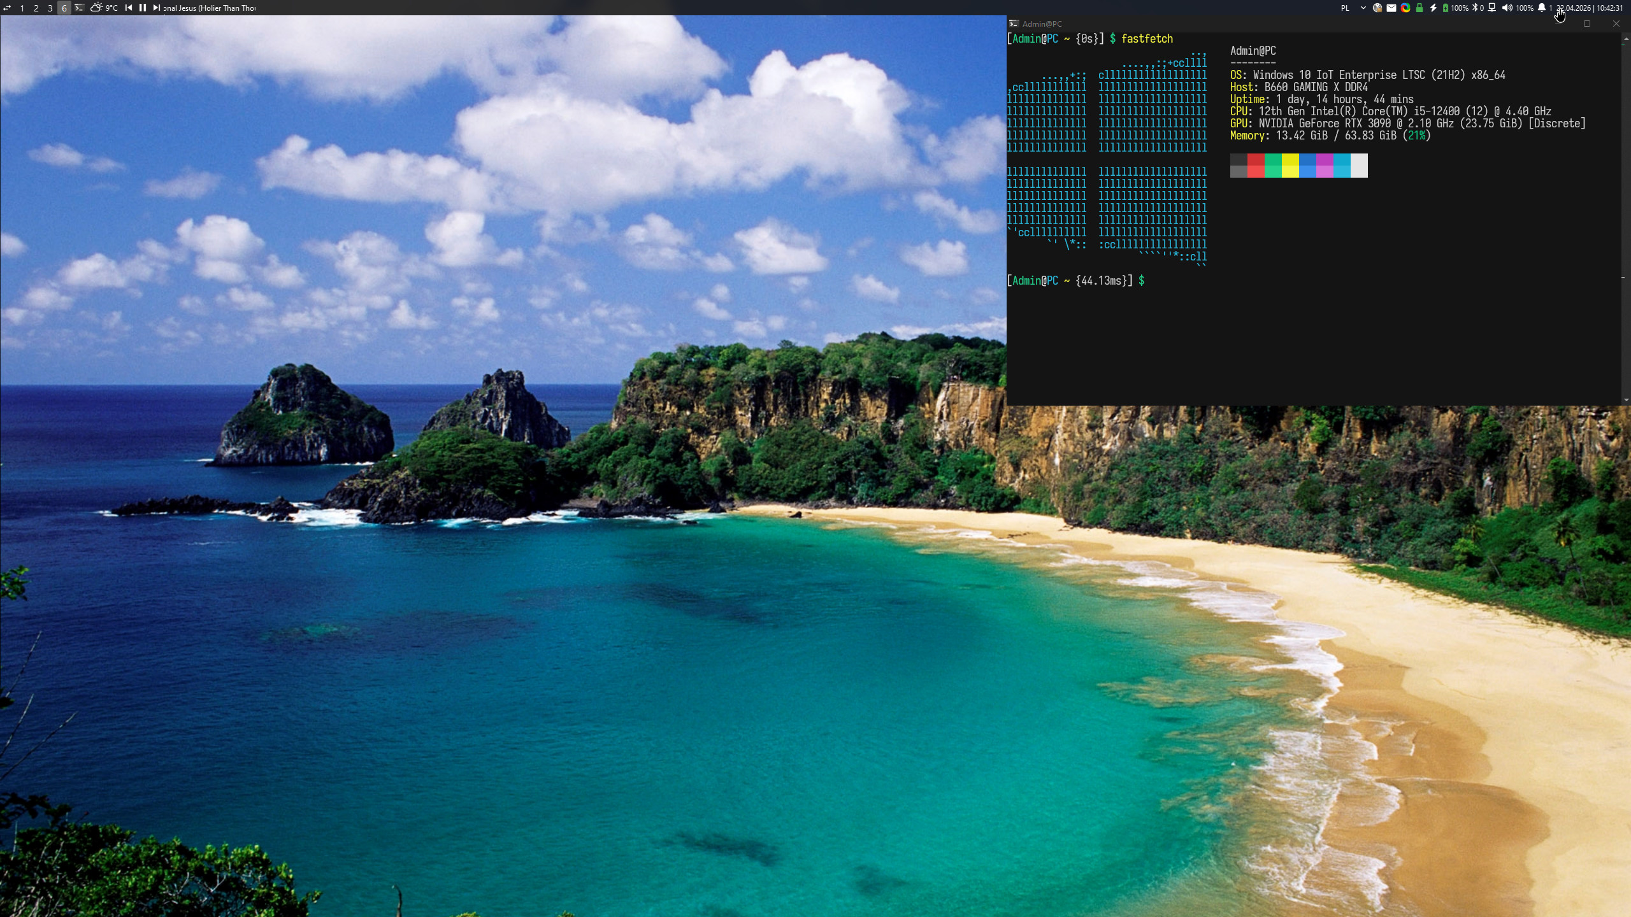1631x917 pixels.
Task: Pause the currently playing song
Action: pos(143,8)
